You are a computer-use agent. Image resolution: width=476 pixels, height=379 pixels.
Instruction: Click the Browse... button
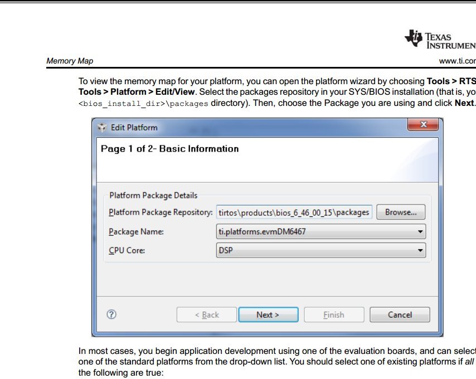401,212
